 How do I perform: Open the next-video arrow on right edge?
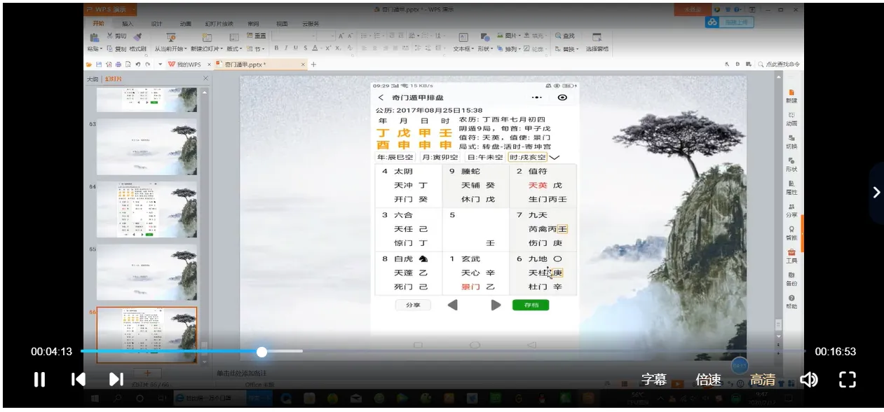click(x=876, y=192)
